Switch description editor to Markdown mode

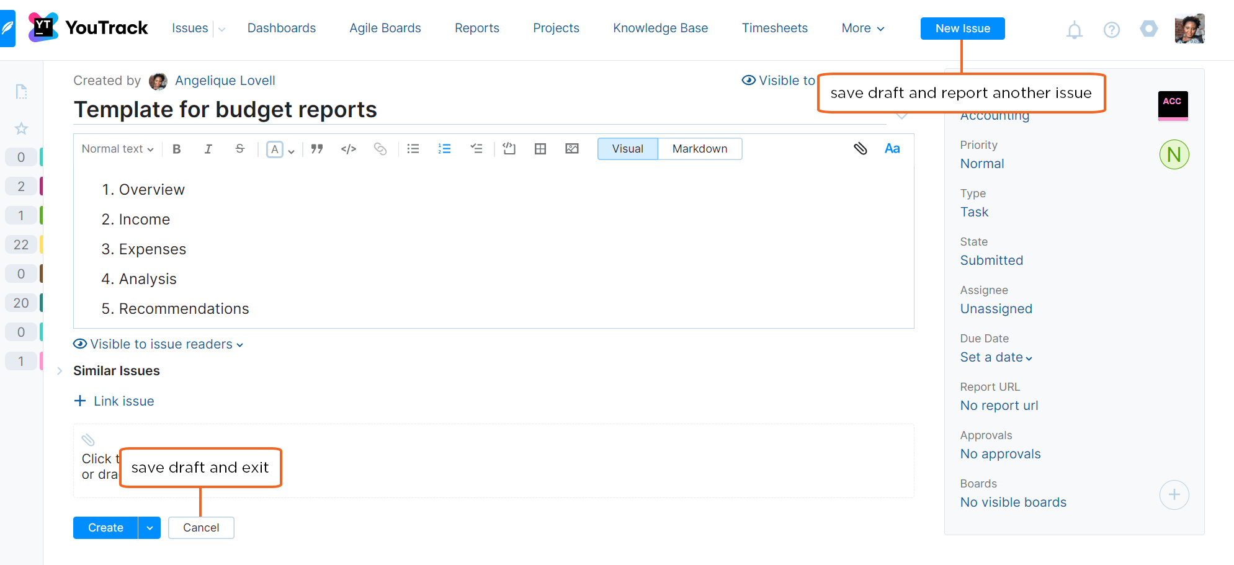(699, 148)
